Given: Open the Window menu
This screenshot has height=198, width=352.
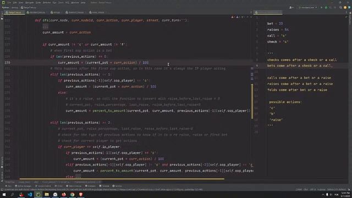Looking at the screenshot, I should click(75, 2).
